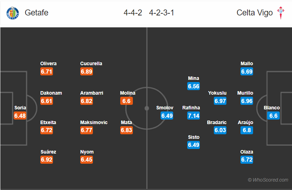Open the Celta Vigo team name link
The height and width of the screenshot is (190, 292).
coord(254,13)
